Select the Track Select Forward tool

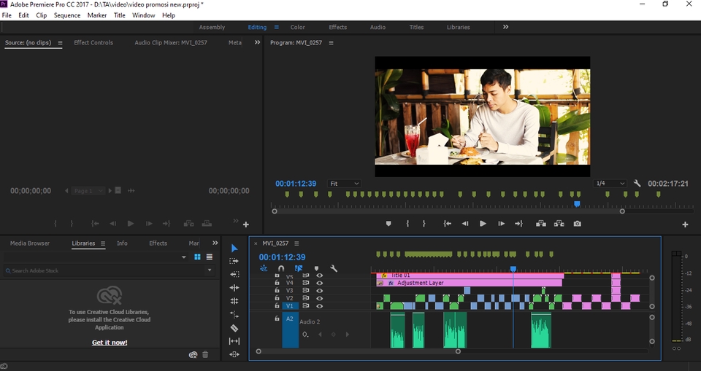234,261
